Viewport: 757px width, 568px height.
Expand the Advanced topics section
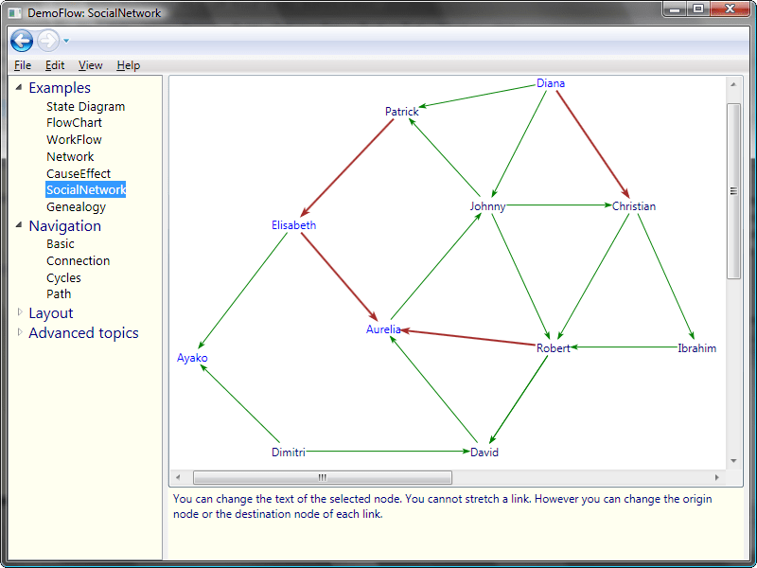pos(19,331)
